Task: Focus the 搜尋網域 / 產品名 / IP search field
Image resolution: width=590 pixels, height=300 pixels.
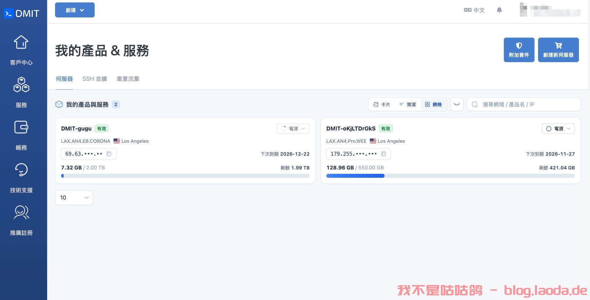Action: [524, 104]
